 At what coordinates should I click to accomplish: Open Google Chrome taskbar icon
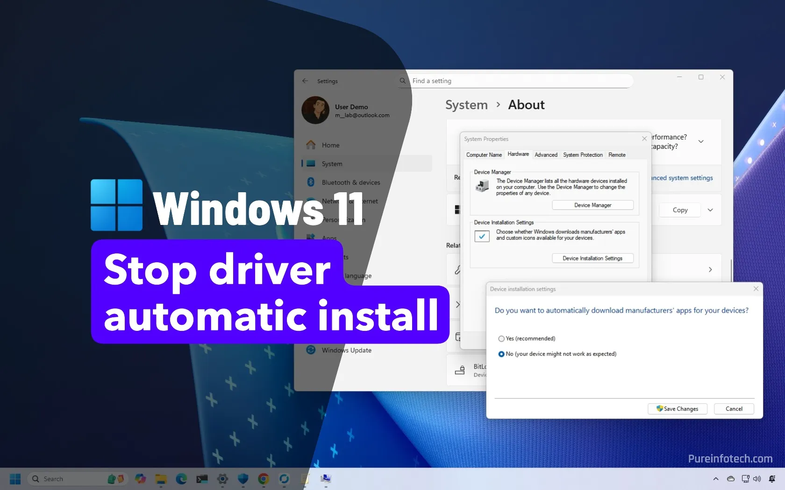click(264, 479)
